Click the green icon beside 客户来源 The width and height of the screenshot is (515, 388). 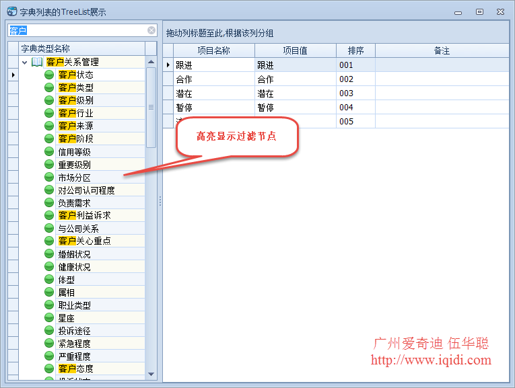[x=49, y=126]
